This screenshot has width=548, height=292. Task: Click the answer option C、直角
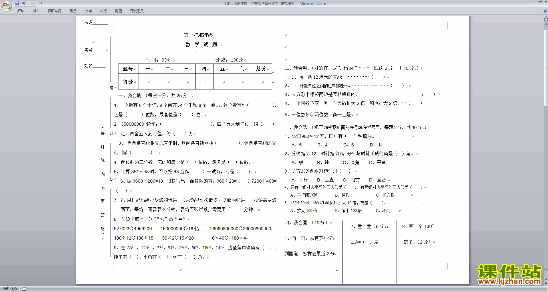(351, 162)
